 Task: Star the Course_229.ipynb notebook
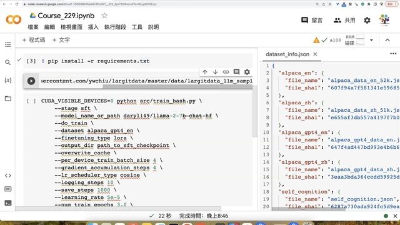104,16
